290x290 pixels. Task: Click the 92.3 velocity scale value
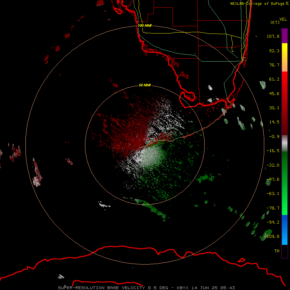pos(274,51)
